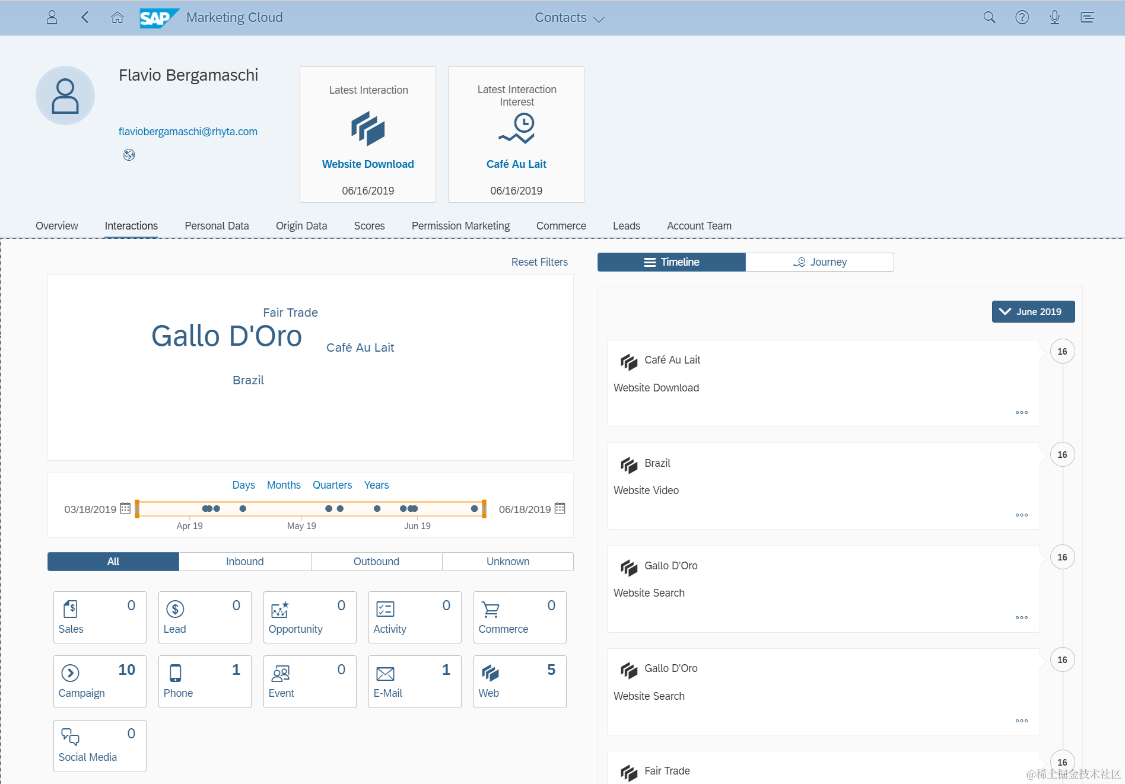
Task: Open the Account Team tab
Action: [699, 226]
